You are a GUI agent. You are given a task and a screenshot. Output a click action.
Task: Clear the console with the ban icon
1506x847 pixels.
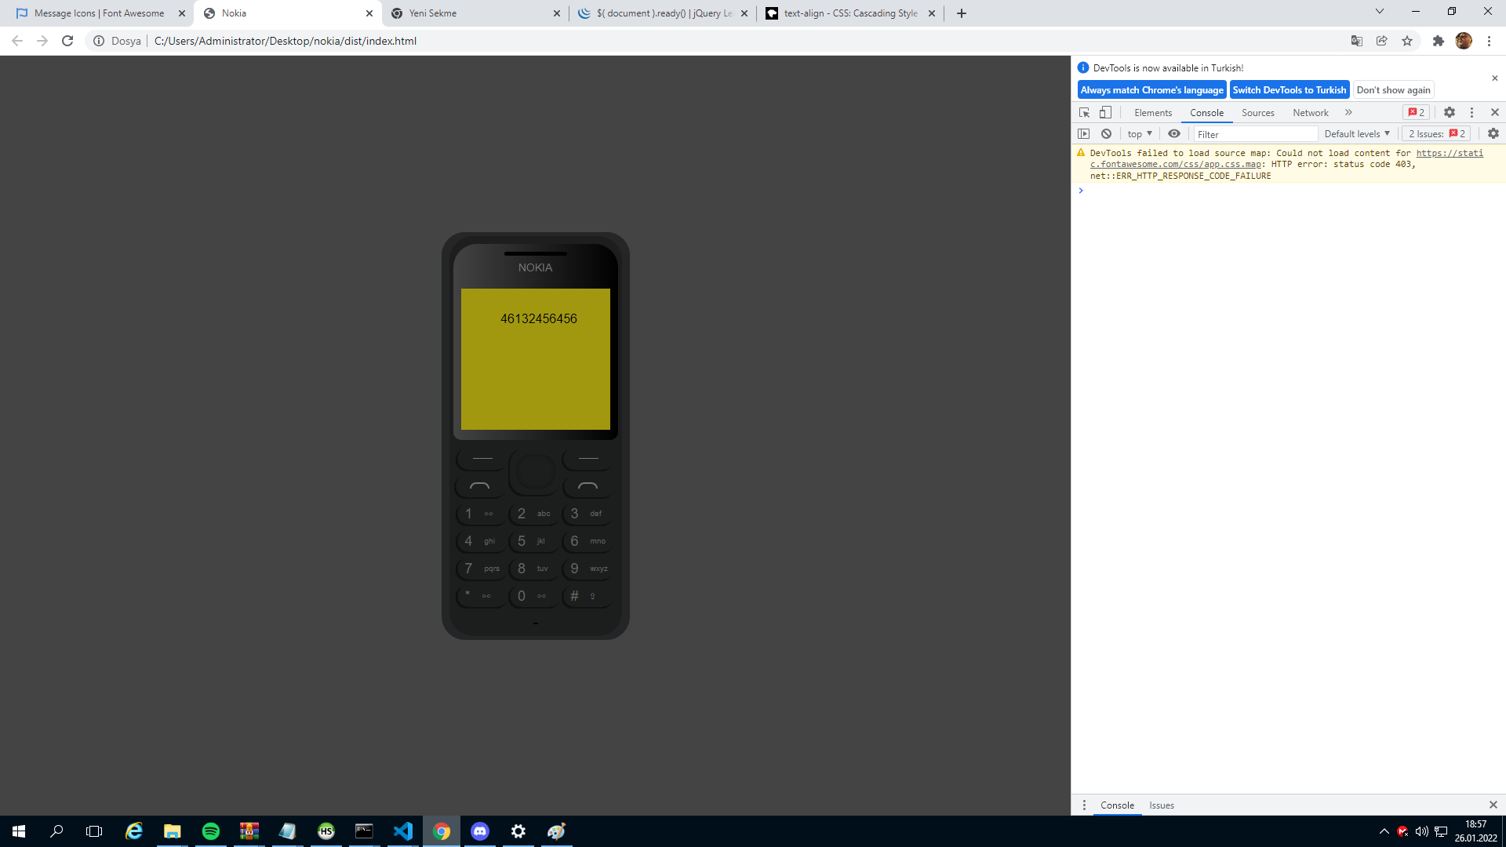1106,134
